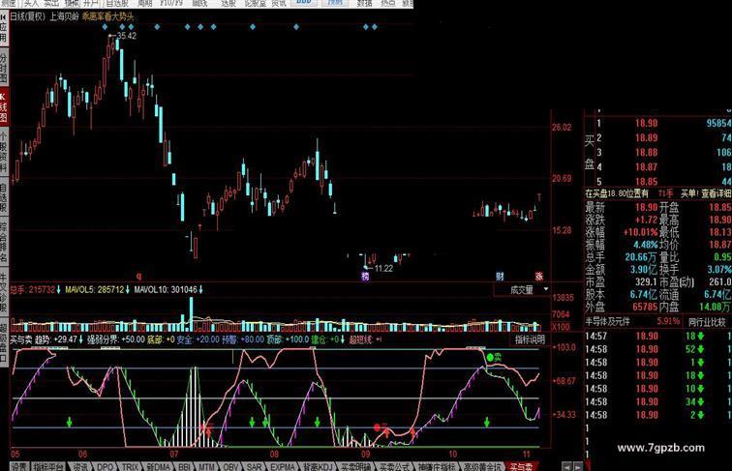The width and height of the screenshot is (732, 471).
Task: Click the purple 榜 marker icon
Action: [x=365, y=276]
